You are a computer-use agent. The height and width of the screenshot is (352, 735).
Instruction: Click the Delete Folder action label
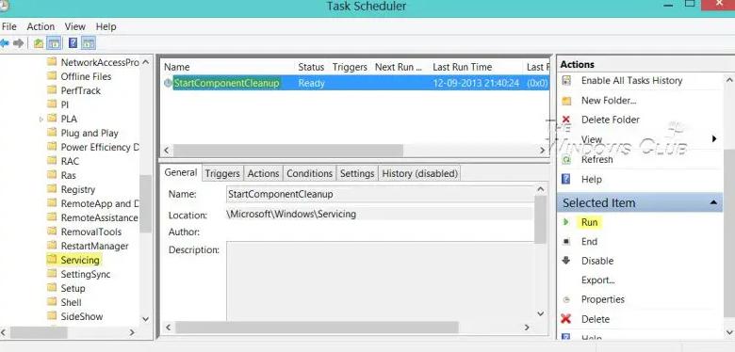611,120
